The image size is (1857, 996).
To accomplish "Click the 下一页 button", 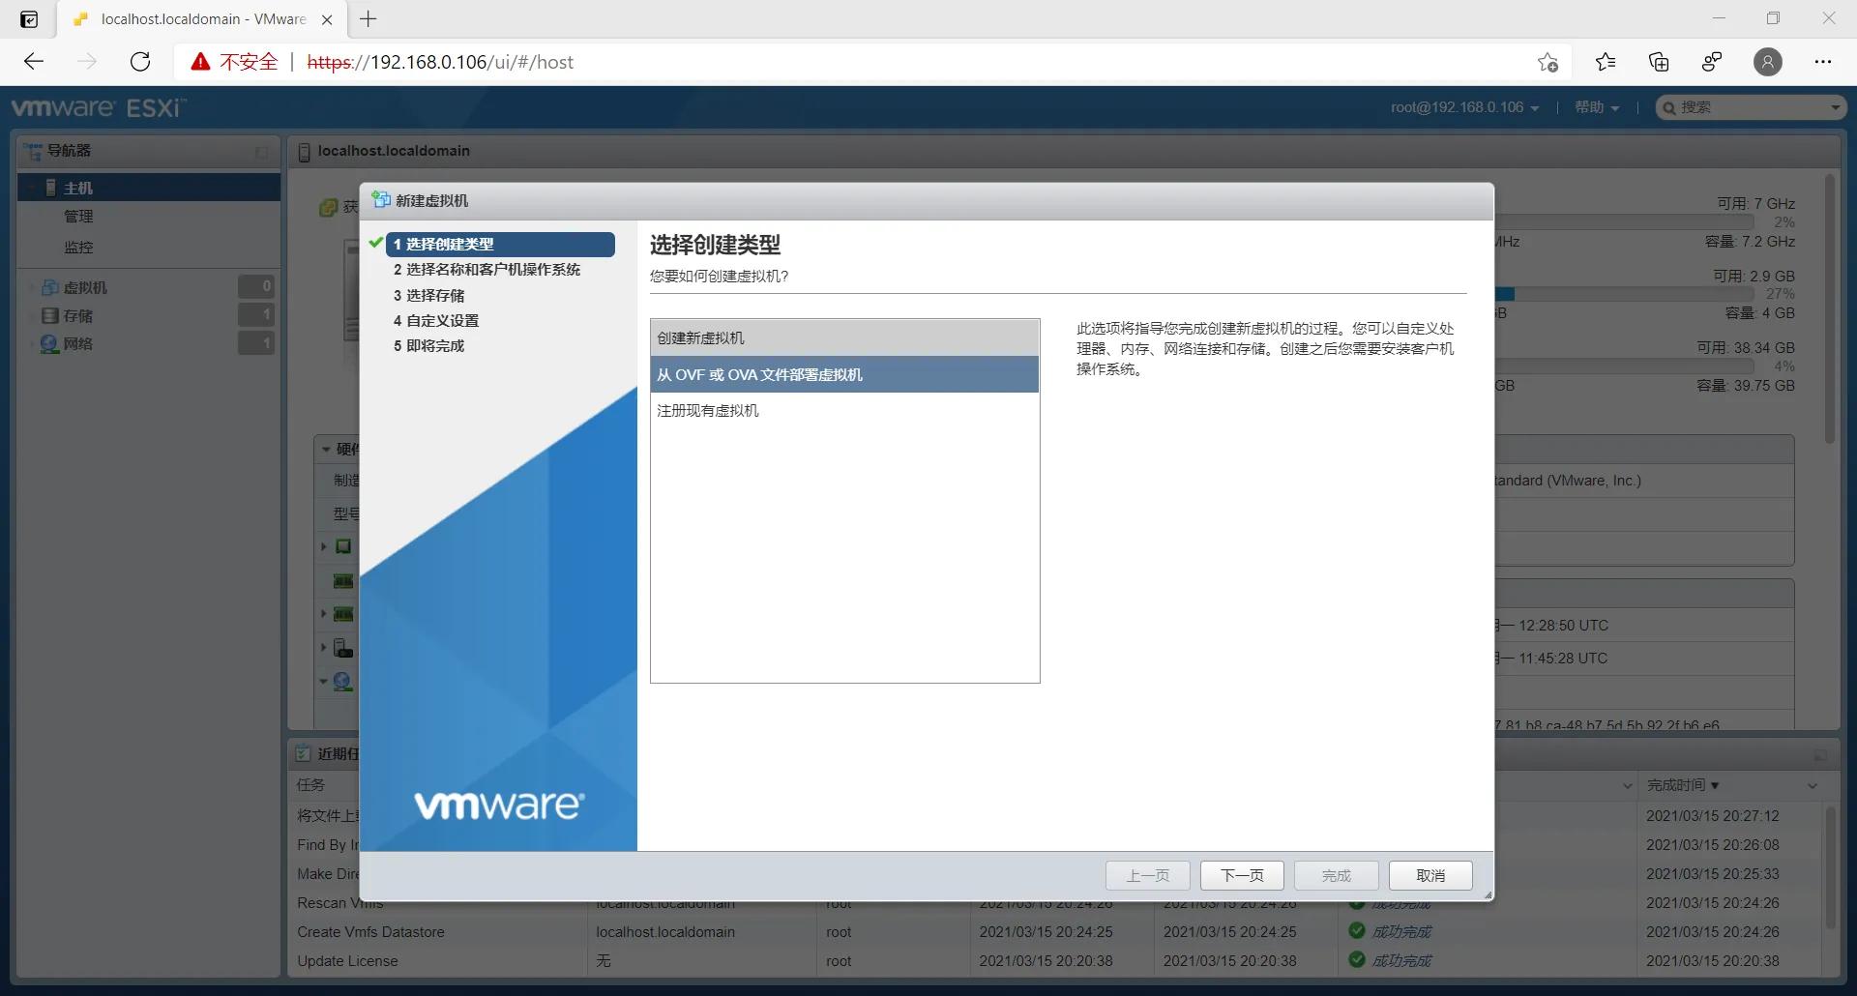I will (x=1241, y=875).
